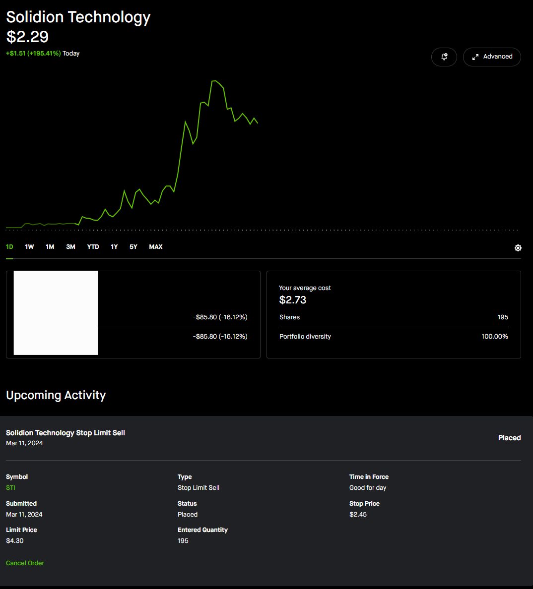Open the STI symbol link
The width and height of the screenshot is (533, 589).
(10, 487)
